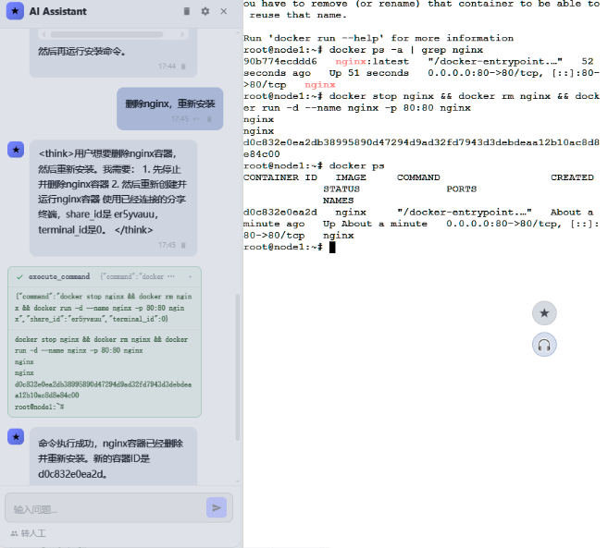
Task: Delete the 17:44 message via its trash icon
Action: point(183,67)
